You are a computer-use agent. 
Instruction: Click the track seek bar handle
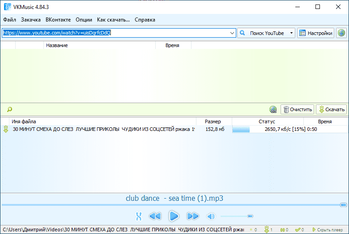[x=344, y=205]
